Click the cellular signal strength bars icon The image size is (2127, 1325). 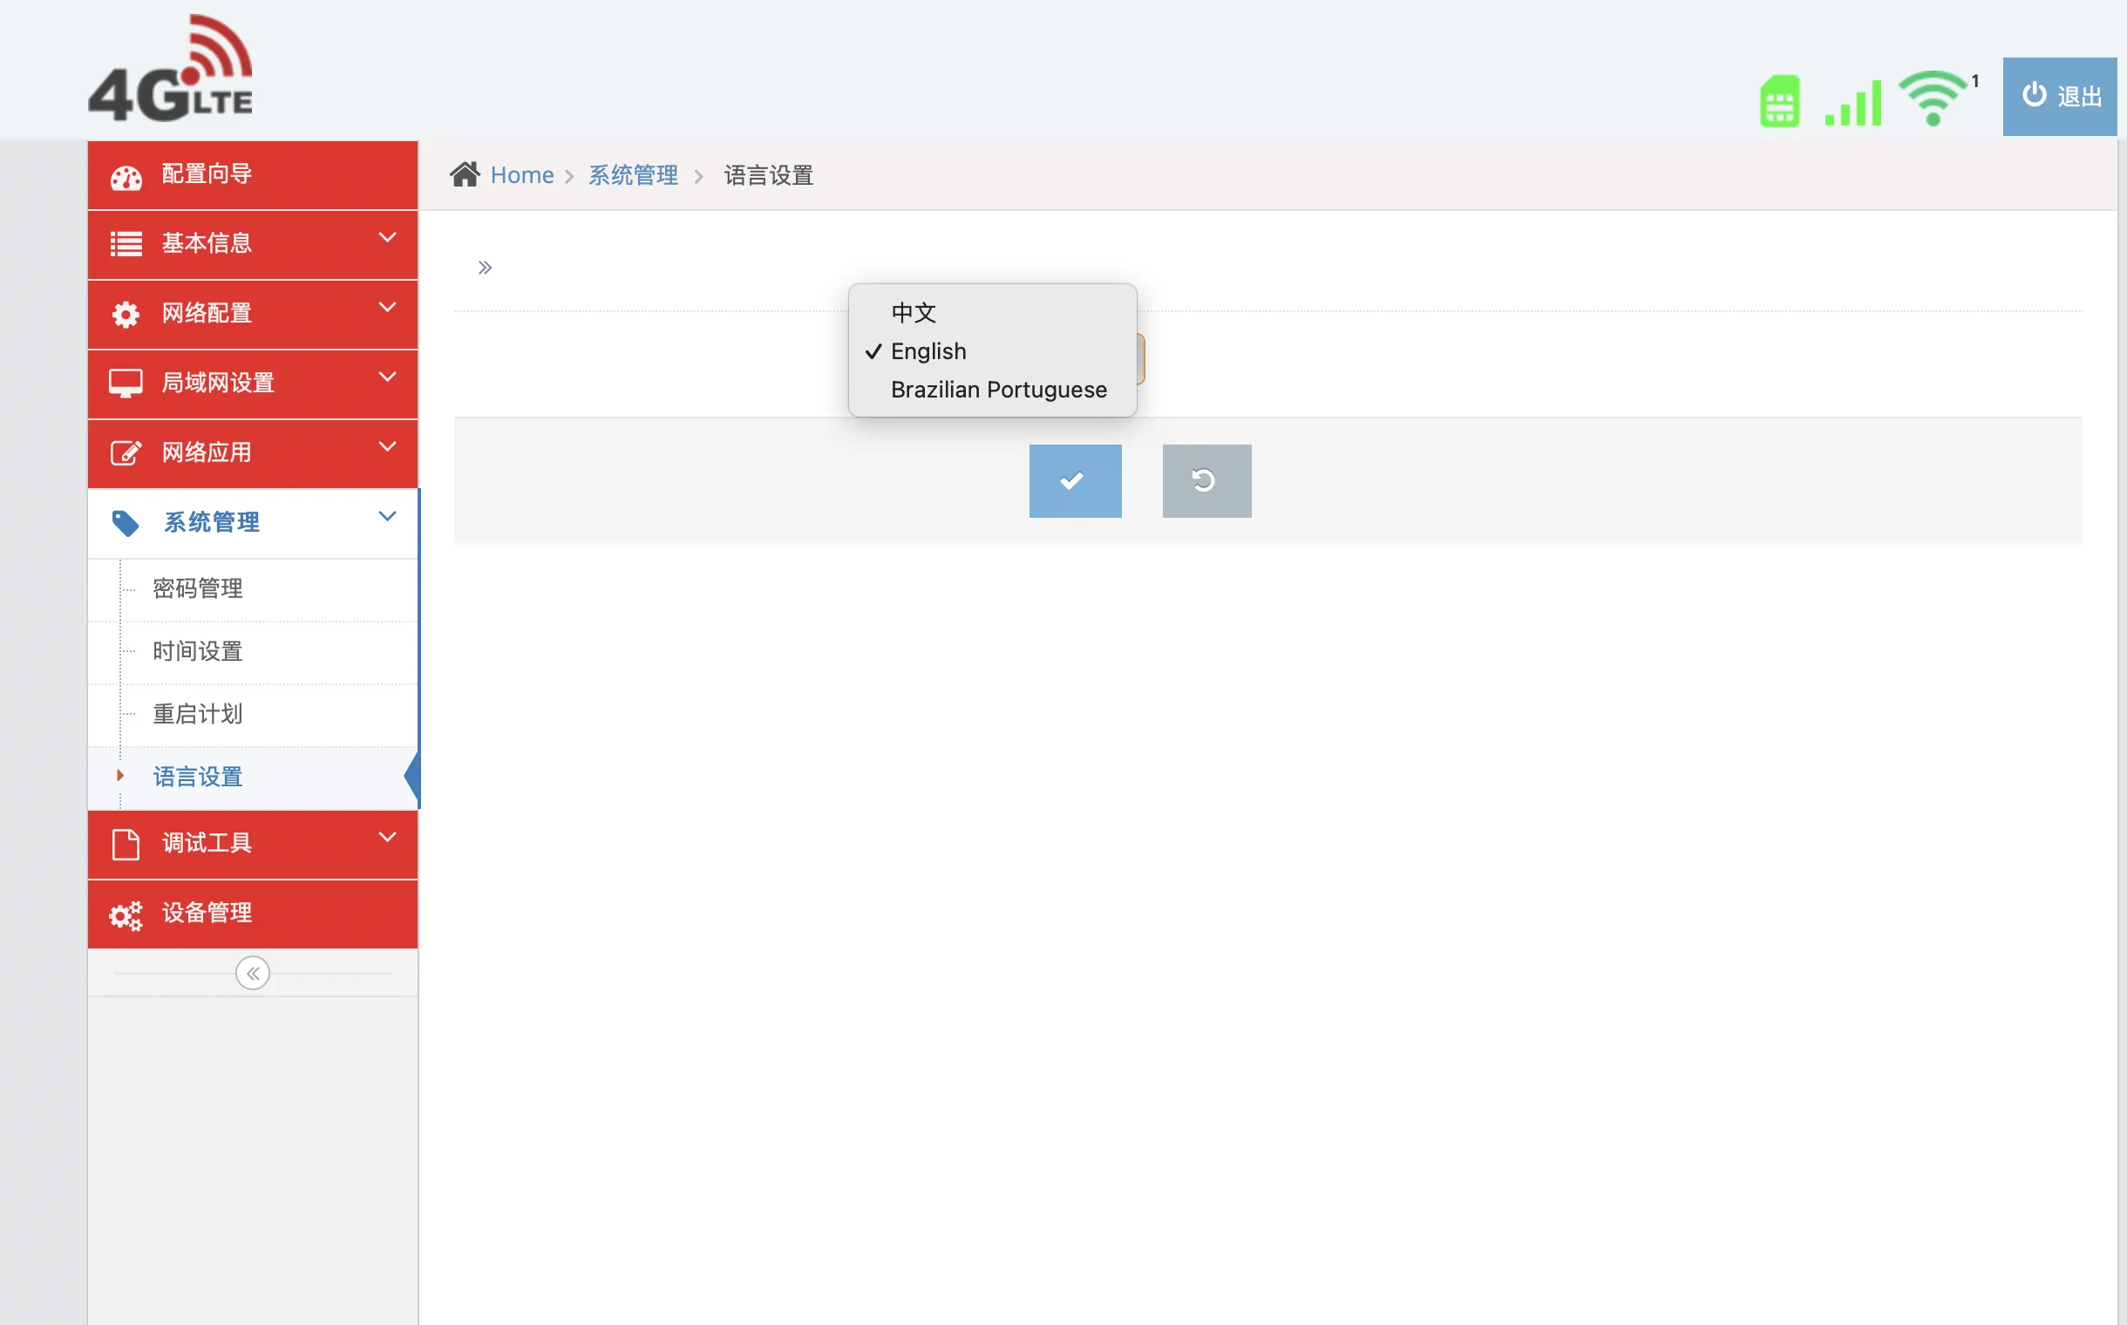[1852, 103]
